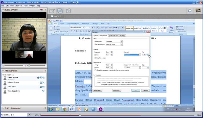
Task: Click the show paragraph marks icon
Action: 122,28
